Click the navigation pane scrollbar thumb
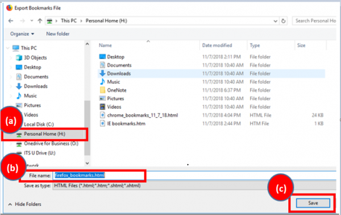Viewport: 341px width, 215px height. 87,128
